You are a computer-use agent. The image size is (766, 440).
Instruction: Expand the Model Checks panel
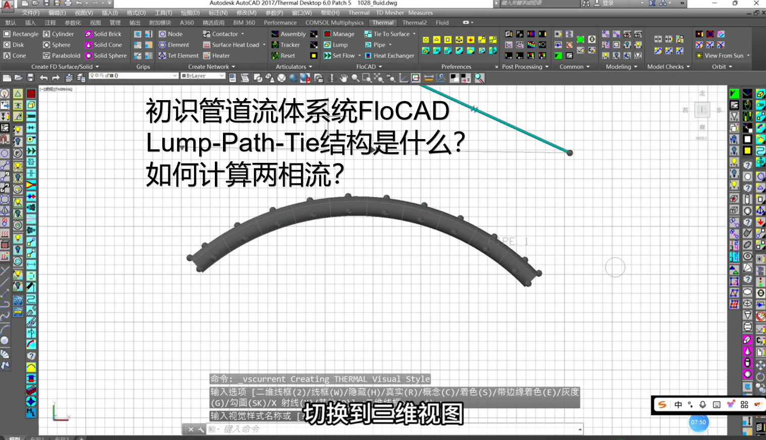669,67
